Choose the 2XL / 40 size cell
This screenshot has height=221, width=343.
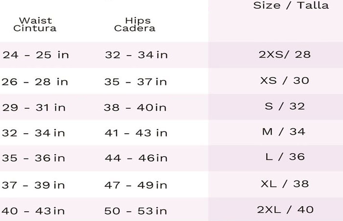click(285, 210)
